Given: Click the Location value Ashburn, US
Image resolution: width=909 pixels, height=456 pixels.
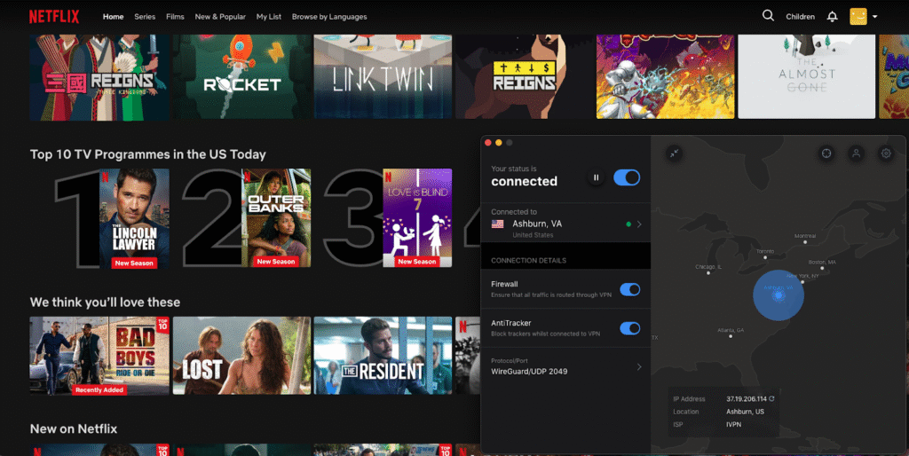Looking at the screenshot, I should [745, 412].
